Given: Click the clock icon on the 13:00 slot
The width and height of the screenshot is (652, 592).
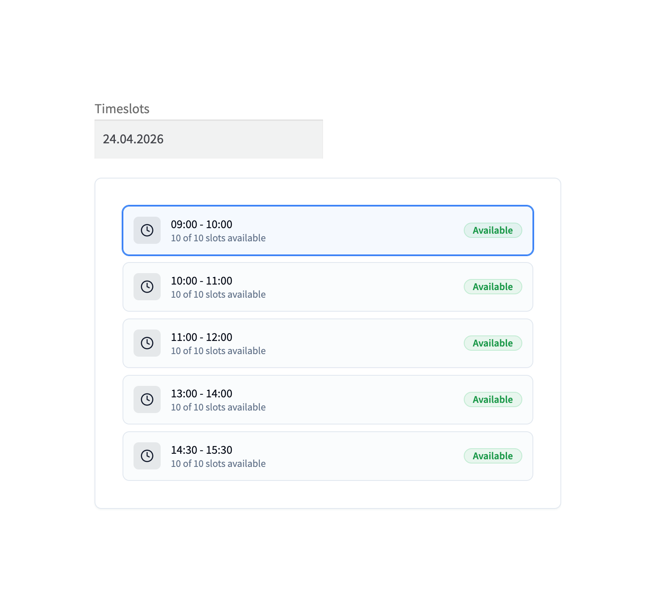Looking at the screenshot, I should pos(147,399).
